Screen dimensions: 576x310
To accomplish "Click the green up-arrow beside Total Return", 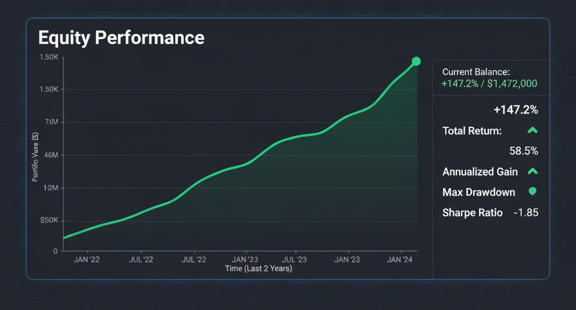I will pos(532,130).
